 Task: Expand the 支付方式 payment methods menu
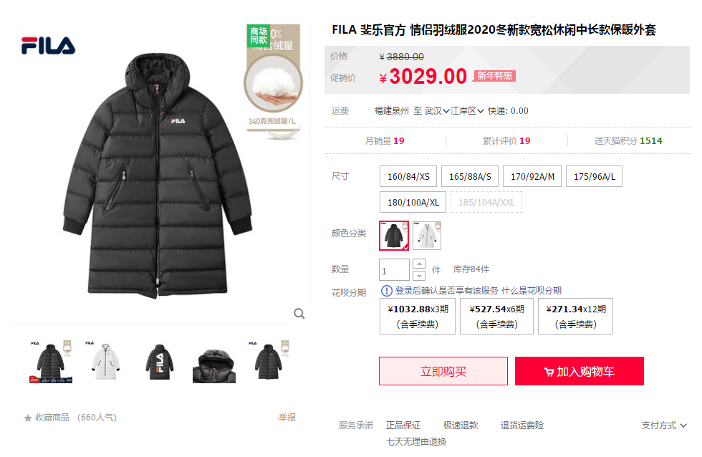pyautogui.click(x=663, y=425)
